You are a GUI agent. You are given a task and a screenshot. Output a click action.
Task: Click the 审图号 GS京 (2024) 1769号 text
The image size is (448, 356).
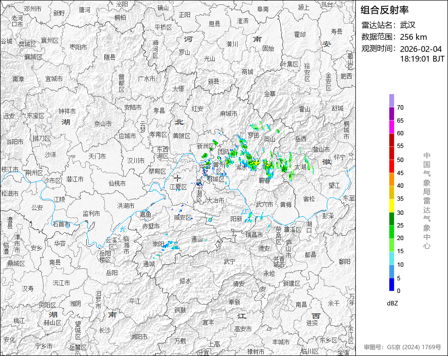tap(402, 347)
